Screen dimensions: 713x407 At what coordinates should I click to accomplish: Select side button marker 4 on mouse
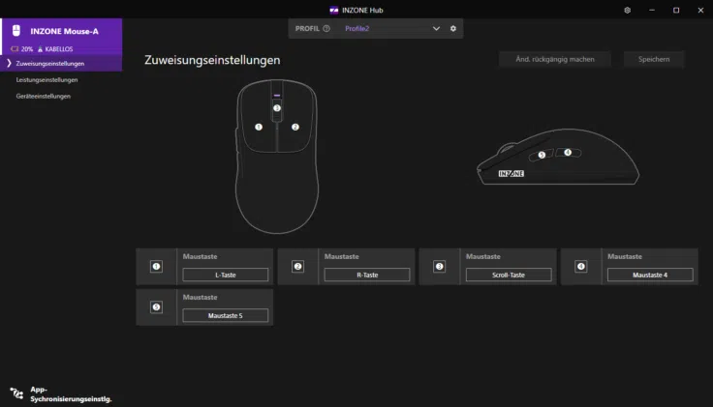pos(568,152)
